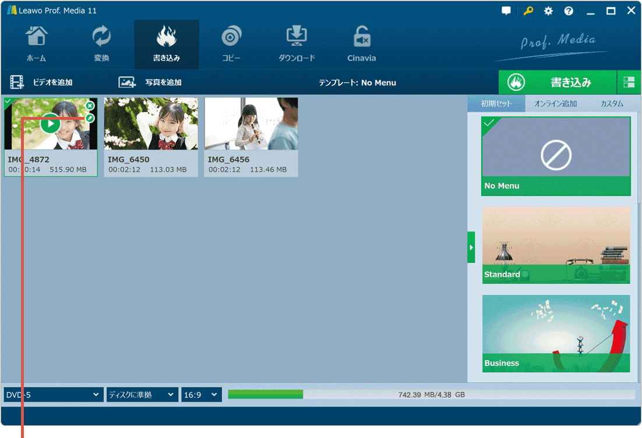Remove IMG_4872 with its X icon

pyautogui.click(x=90, y=106)
